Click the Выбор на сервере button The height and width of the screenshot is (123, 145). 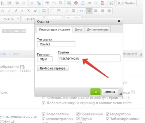[x=53, y=68]
